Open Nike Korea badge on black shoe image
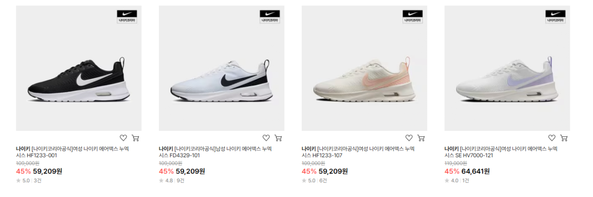Image resolution: width=593 pixels, height=197 pixels. pyautogui.click(x=127, y=17)
